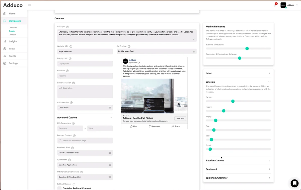Click the Share button in ad preview
Viewport: 301px width, 190px height.
tap(176, 126)
